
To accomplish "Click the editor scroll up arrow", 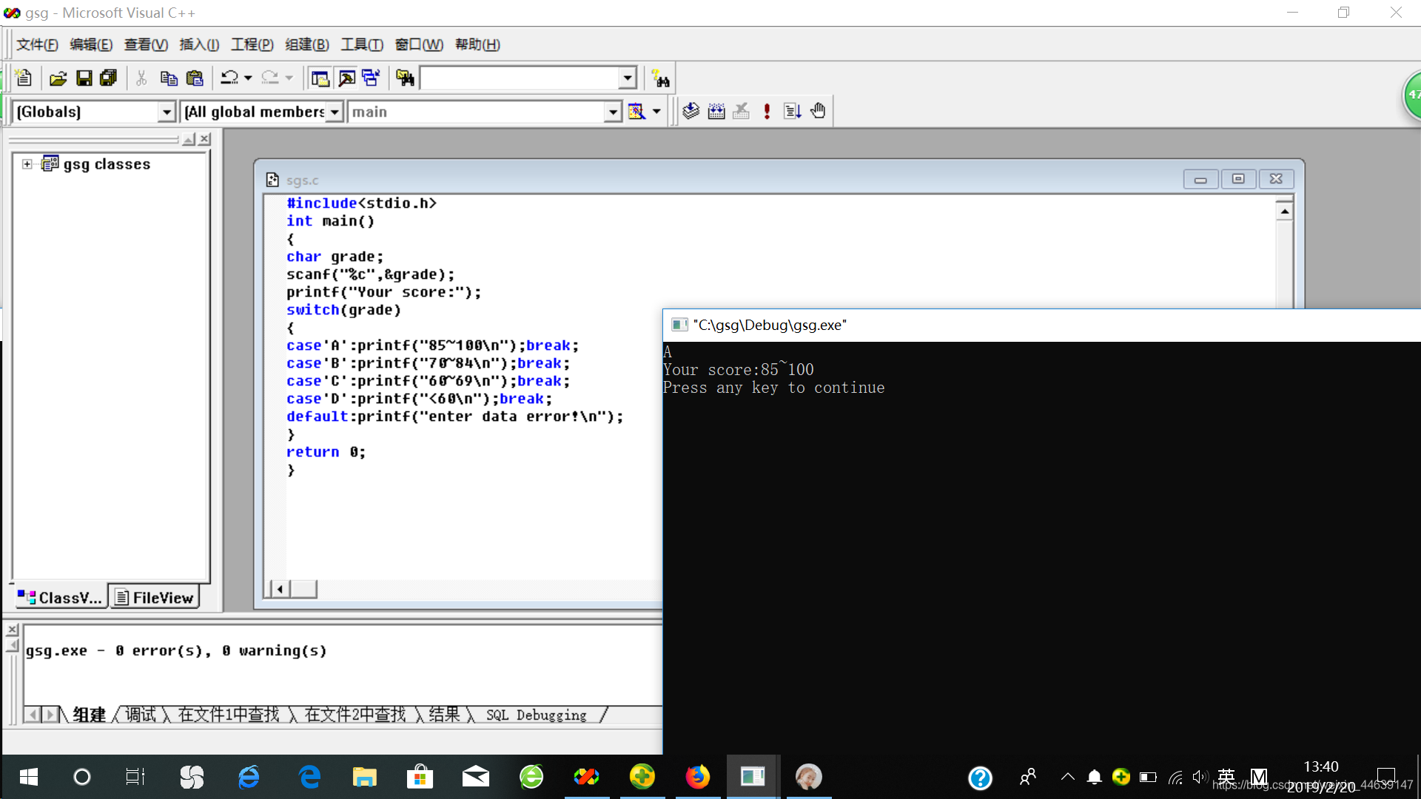I will [1285, 212].
